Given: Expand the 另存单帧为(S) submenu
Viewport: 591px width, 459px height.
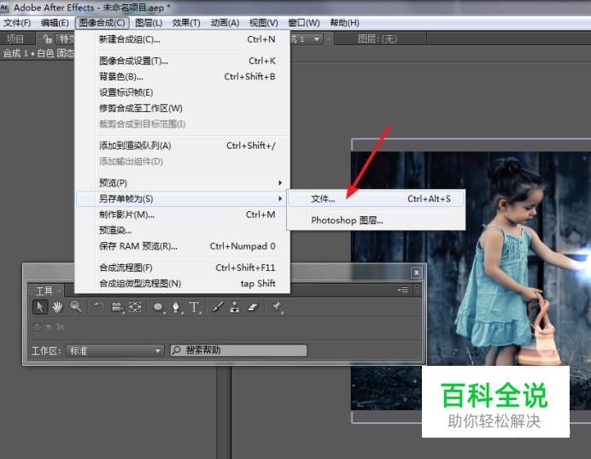Looking at the screenshot, I should (x=183, y=199).
